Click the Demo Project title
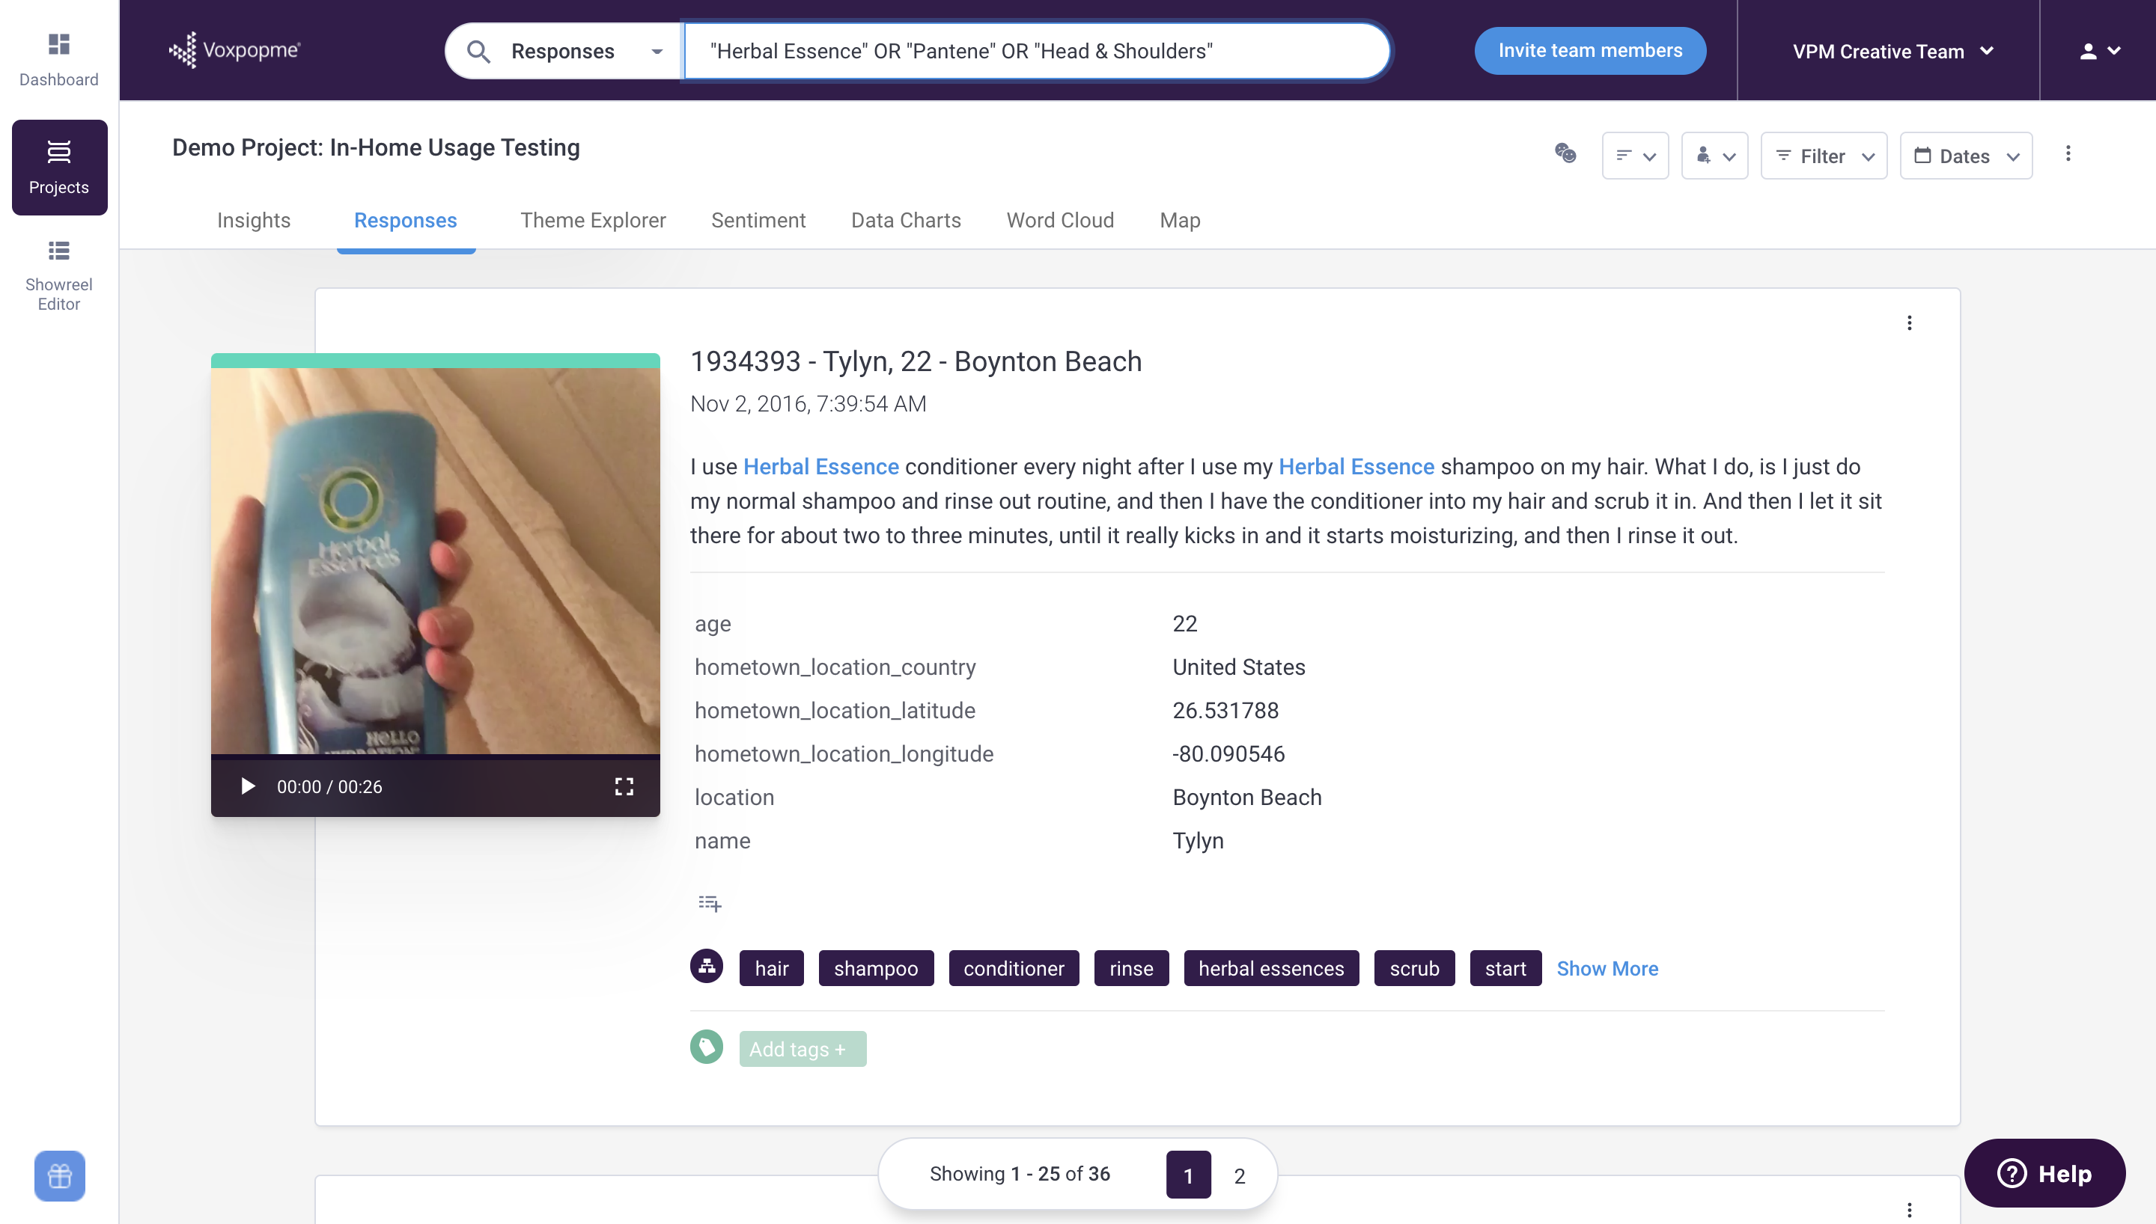The image size is (2156, 1224). point(376,148)
